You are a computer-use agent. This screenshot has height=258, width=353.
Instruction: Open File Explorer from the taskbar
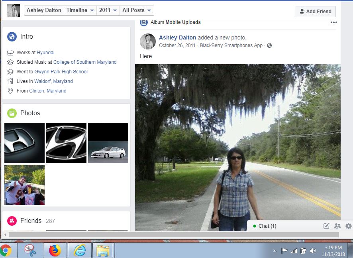pos(103,250)
